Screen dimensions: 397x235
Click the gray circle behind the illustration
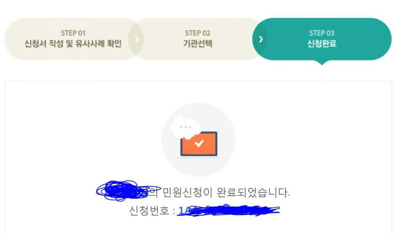point(198,140)
